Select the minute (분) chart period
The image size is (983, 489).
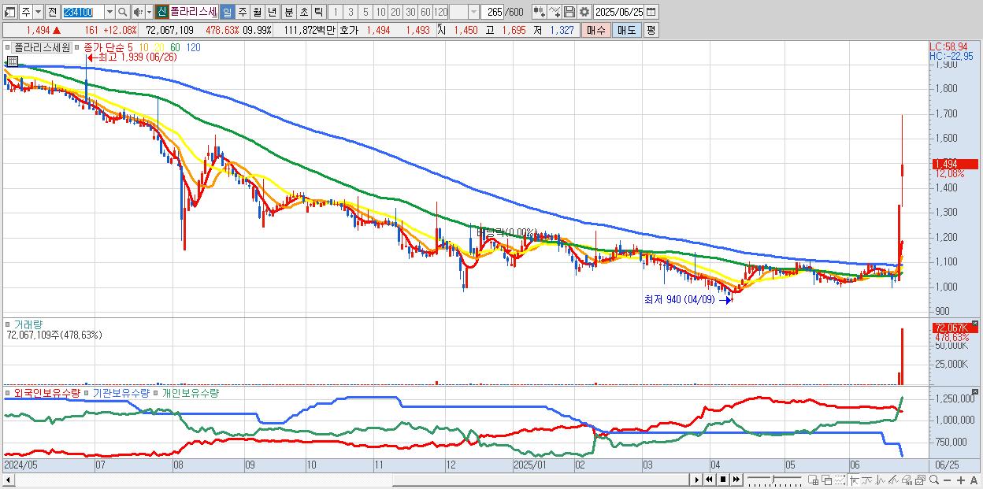289,12
